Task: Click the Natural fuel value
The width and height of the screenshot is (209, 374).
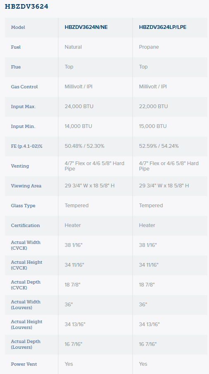Action: coord(73,47)
